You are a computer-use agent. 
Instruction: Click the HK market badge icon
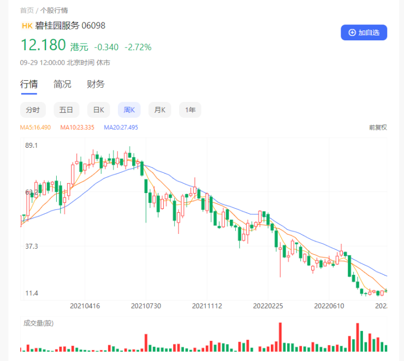[x=27, y=26]
